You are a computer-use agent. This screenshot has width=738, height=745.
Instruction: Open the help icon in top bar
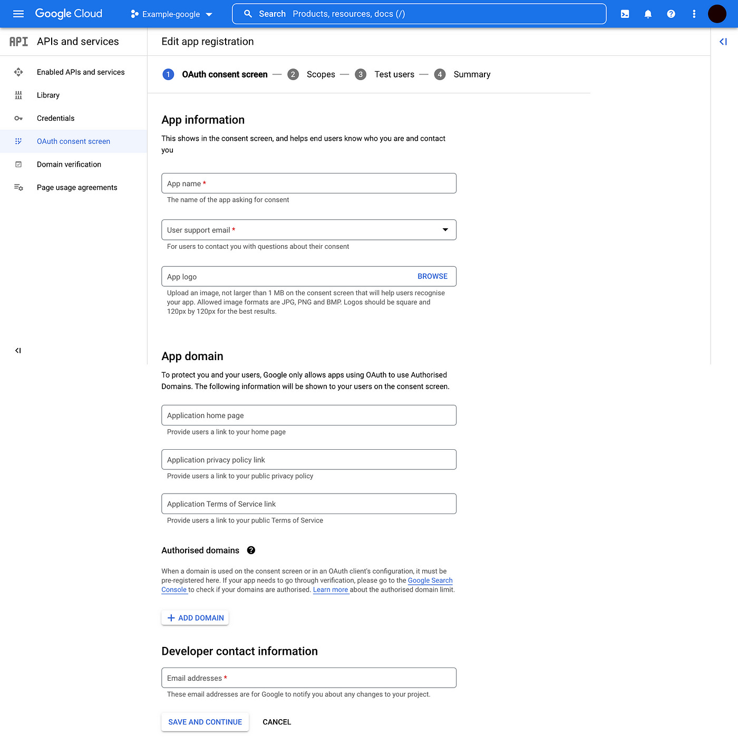pyautogui.click(x=671, y=14)
